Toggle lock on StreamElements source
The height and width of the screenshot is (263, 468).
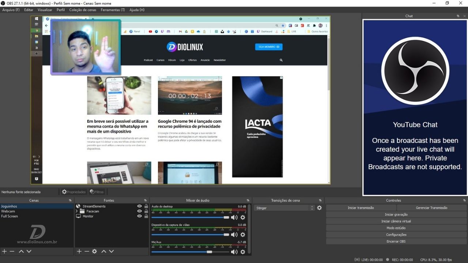146,206
